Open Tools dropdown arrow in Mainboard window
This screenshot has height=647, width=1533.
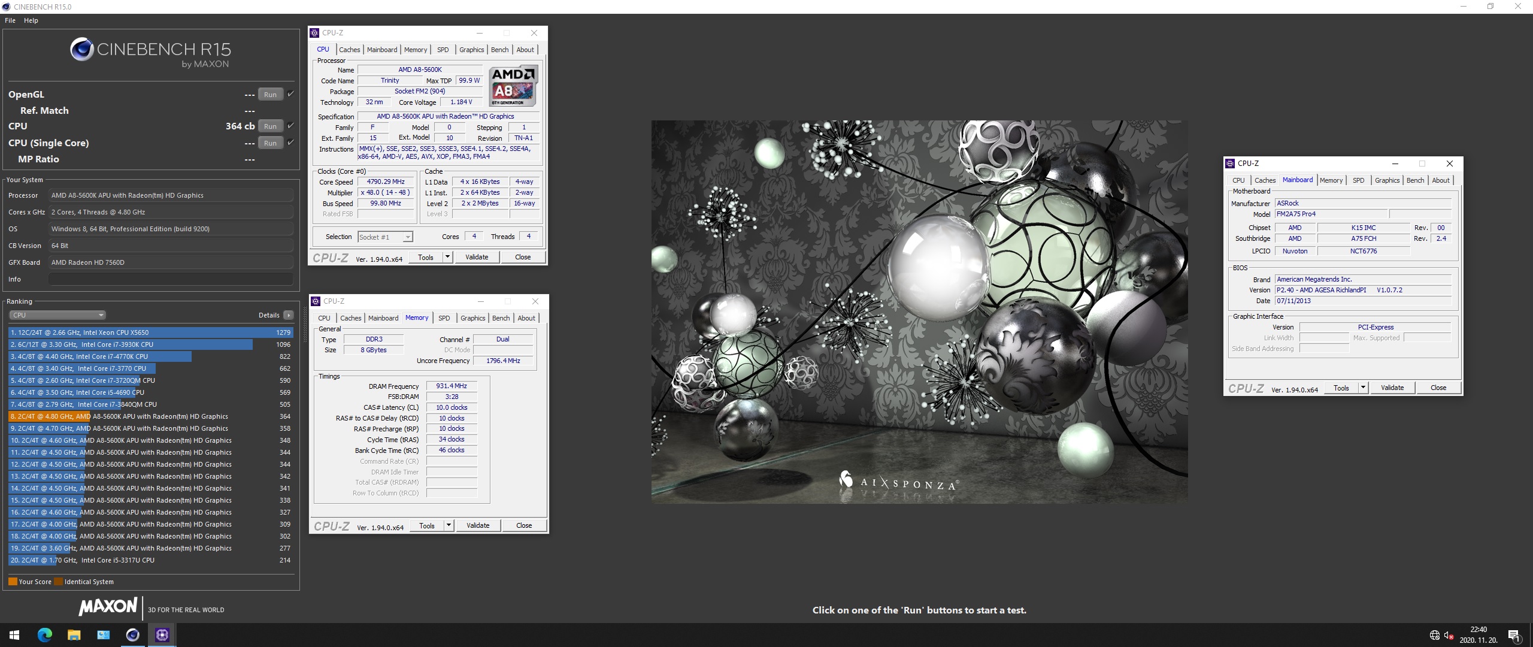[x=1363, y=388]
